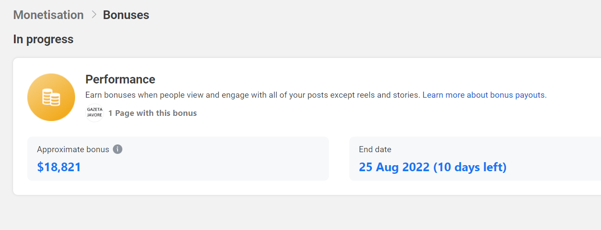Select the Bonuses breadcrumb item
This screenshot has height=230, width=601.
tap(126, 15)
